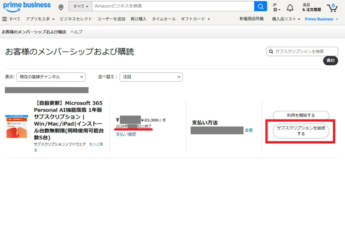This screenshot has height=230, width=345.
Task: Click the 支払い方法 heading text
Action: coord(205,123)
